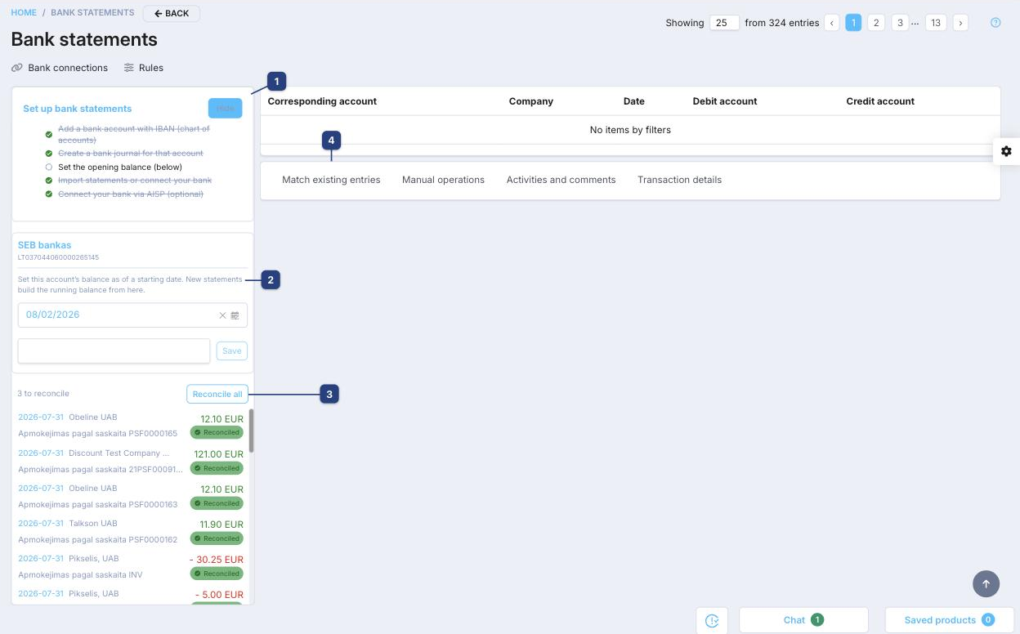The width and height of the screenshot is (1020, 634).
Task: Open the clock history icon near Chat
Action: point(712,620)
